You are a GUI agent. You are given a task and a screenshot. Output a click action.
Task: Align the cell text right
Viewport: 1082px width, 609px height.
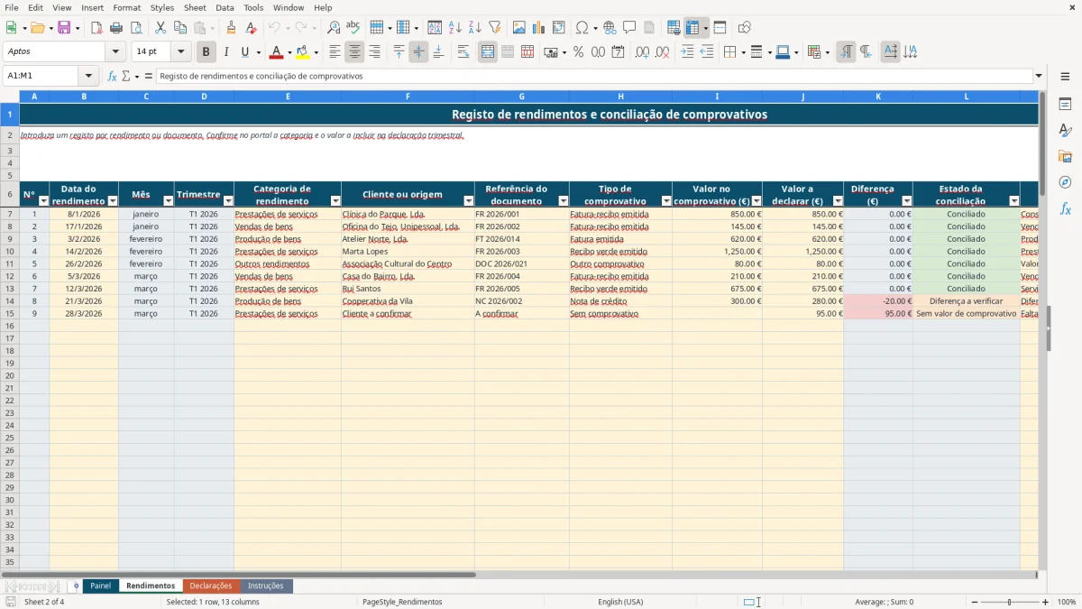coord(375,52)
